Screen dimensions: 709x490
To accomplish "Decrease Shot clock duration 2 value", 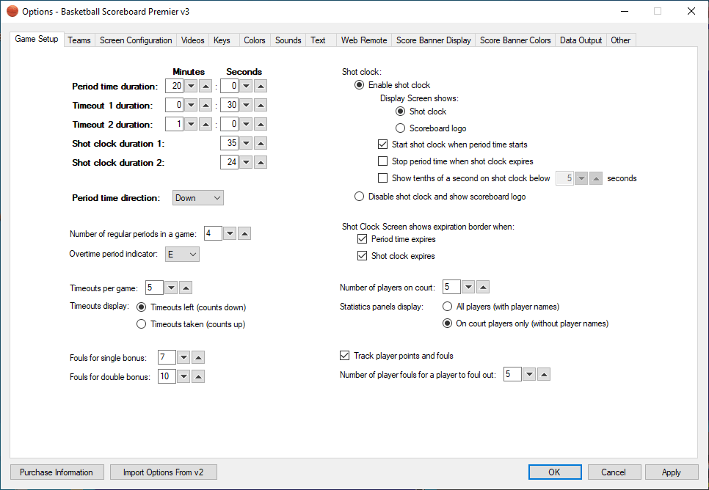I will (x=246, y=162).
